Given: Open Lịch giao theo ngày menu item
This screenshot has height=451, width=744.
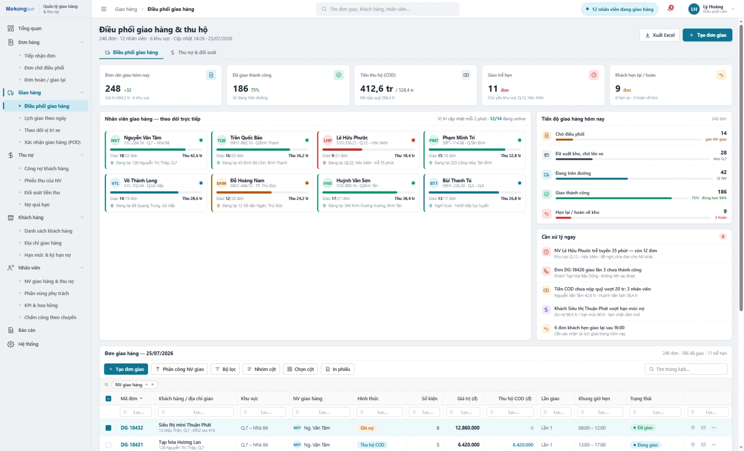Looking at the screenshot, I should [x=45, y=118].
